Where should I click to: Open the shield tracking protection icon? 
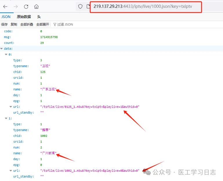coord(80,6)
